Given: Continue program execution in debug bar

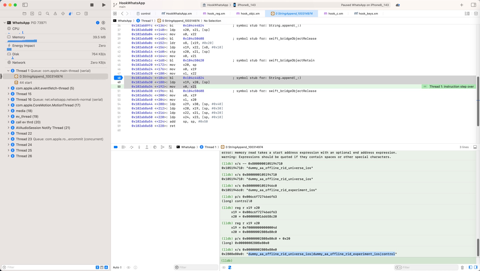Looking at the screenshot, I should point(124,147).
